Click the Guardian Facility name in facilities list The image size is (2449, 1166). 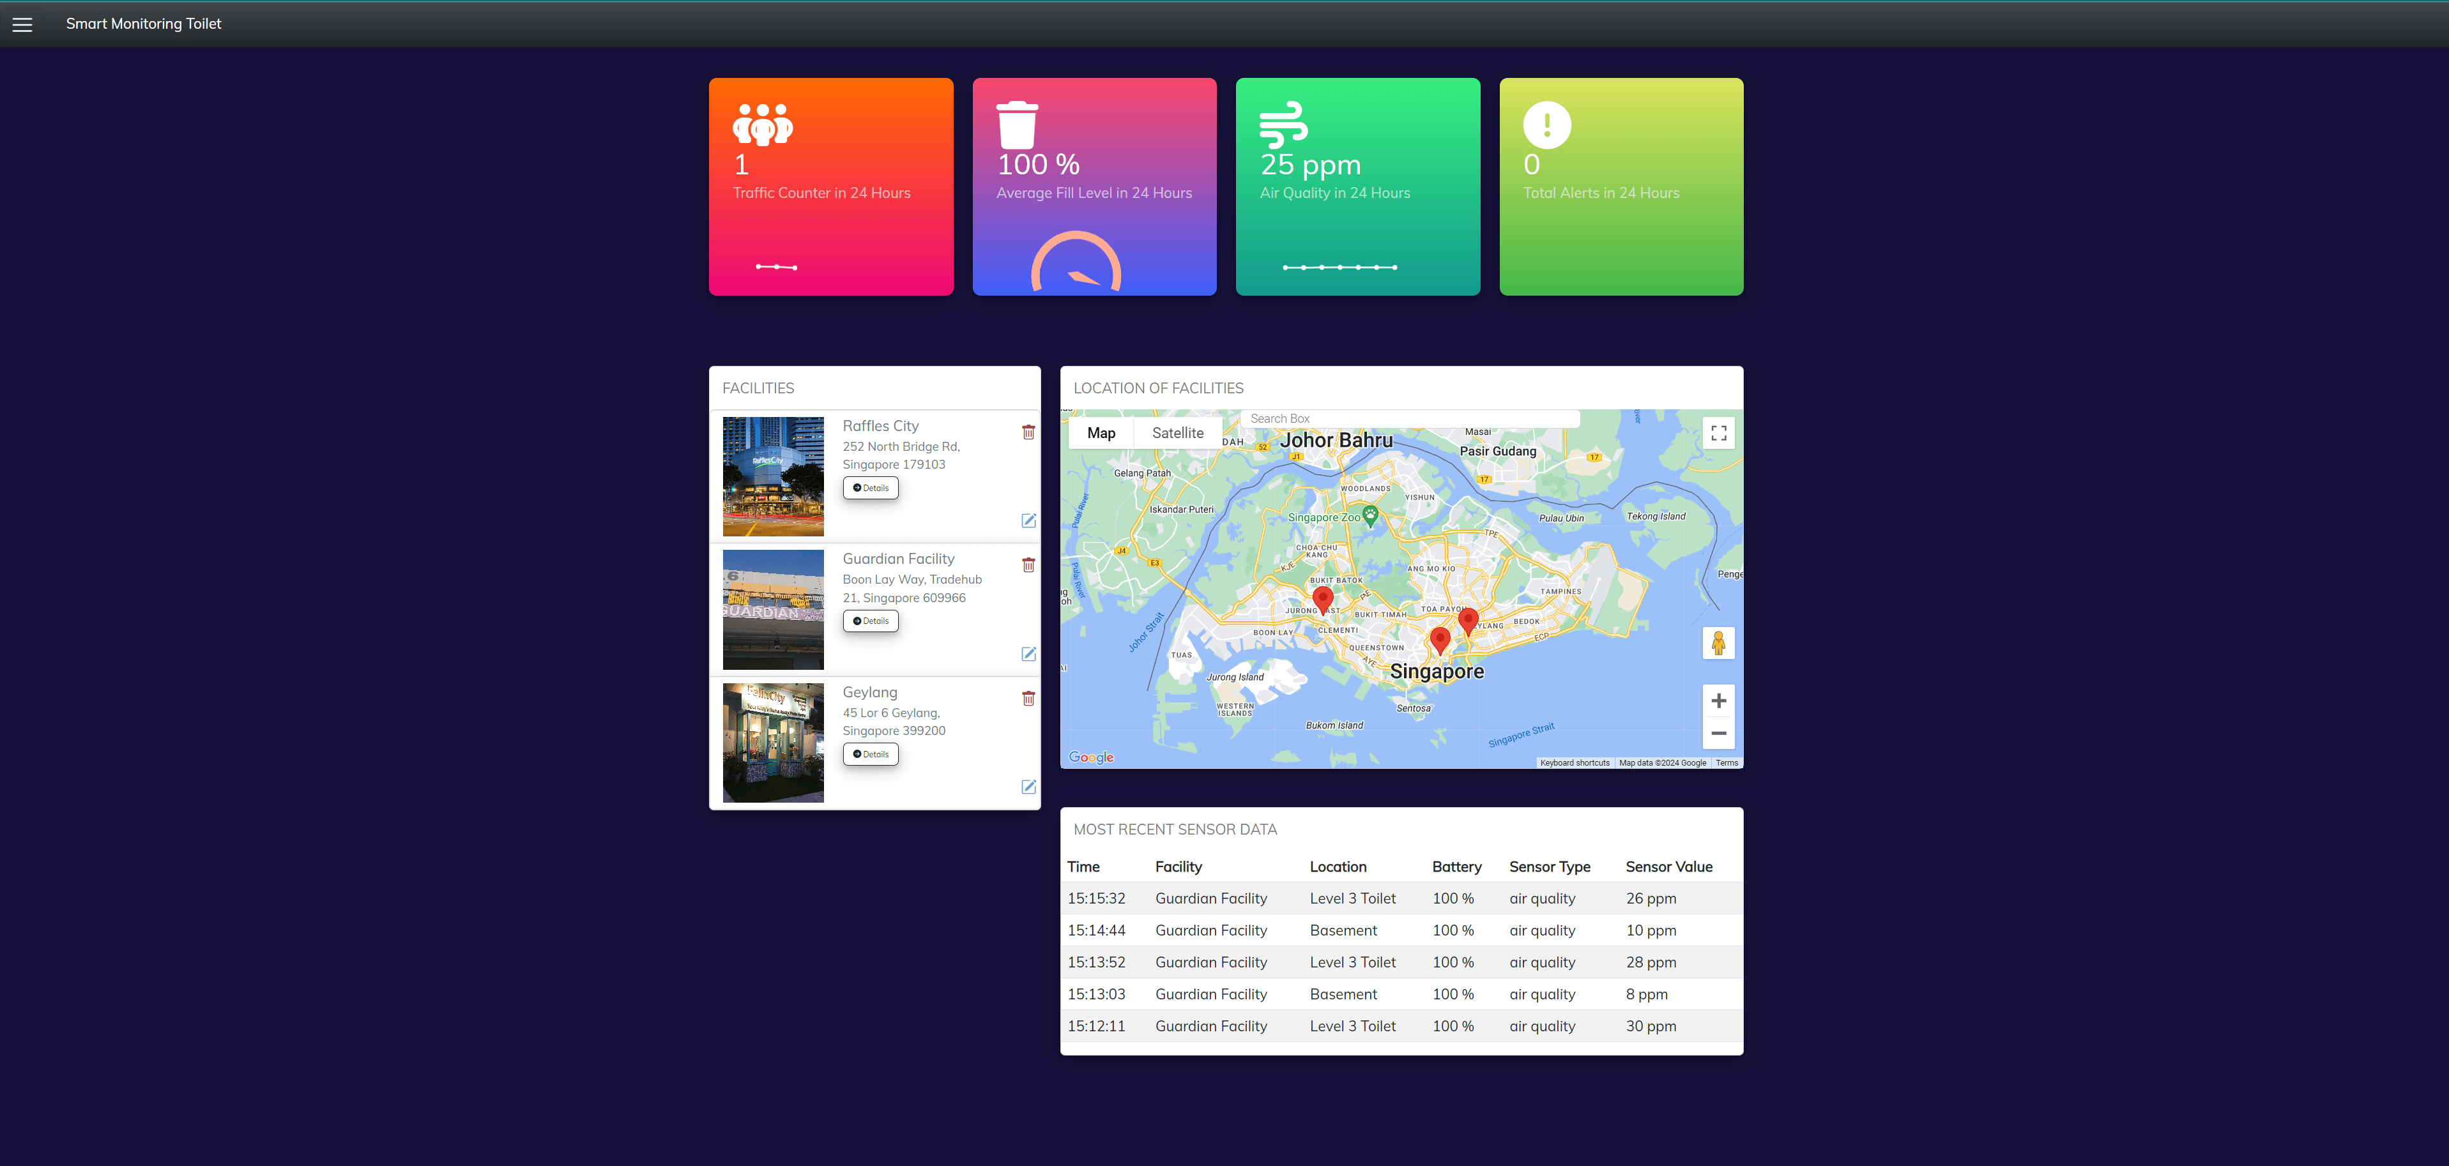(898, 559)
